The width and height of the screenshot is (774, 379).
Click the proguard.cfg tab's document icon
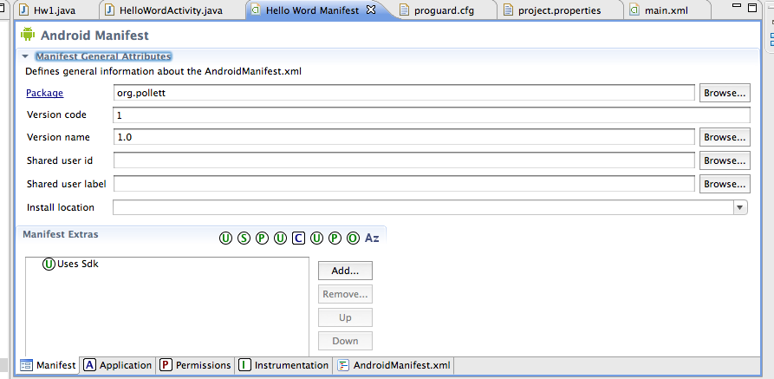(x=404, y=10)
